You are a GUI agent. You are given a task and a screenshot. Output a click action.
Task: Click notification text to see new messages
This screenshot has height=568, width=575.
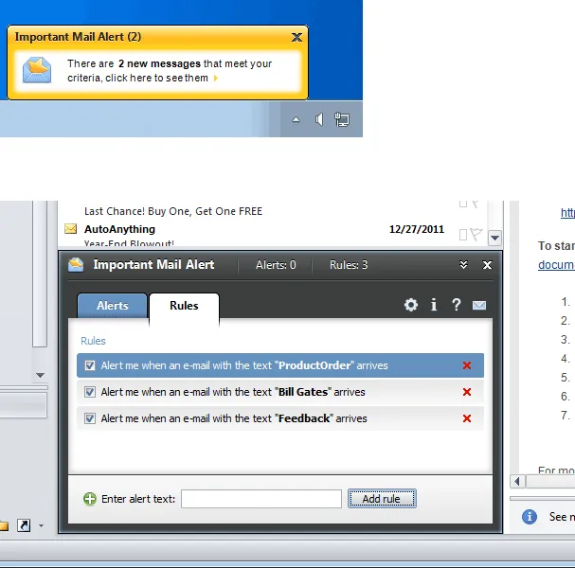coord(170,71)
